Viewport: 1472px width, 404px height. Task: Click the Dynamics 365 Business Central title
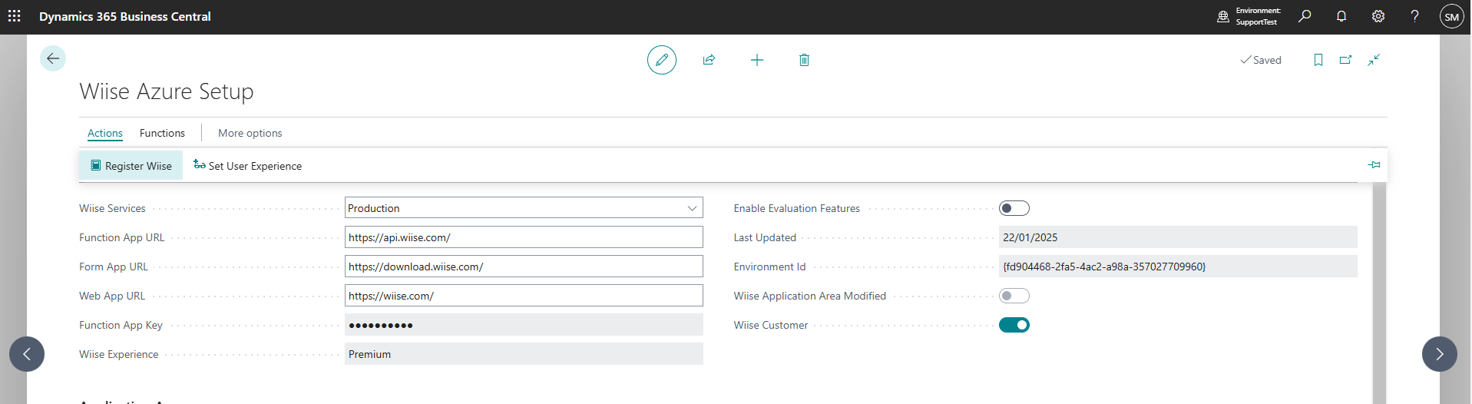point(124,16)
